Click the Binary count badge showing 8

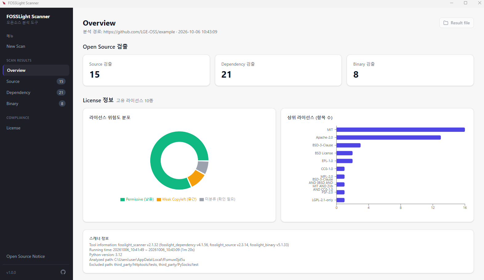click(x=62, y=103)
